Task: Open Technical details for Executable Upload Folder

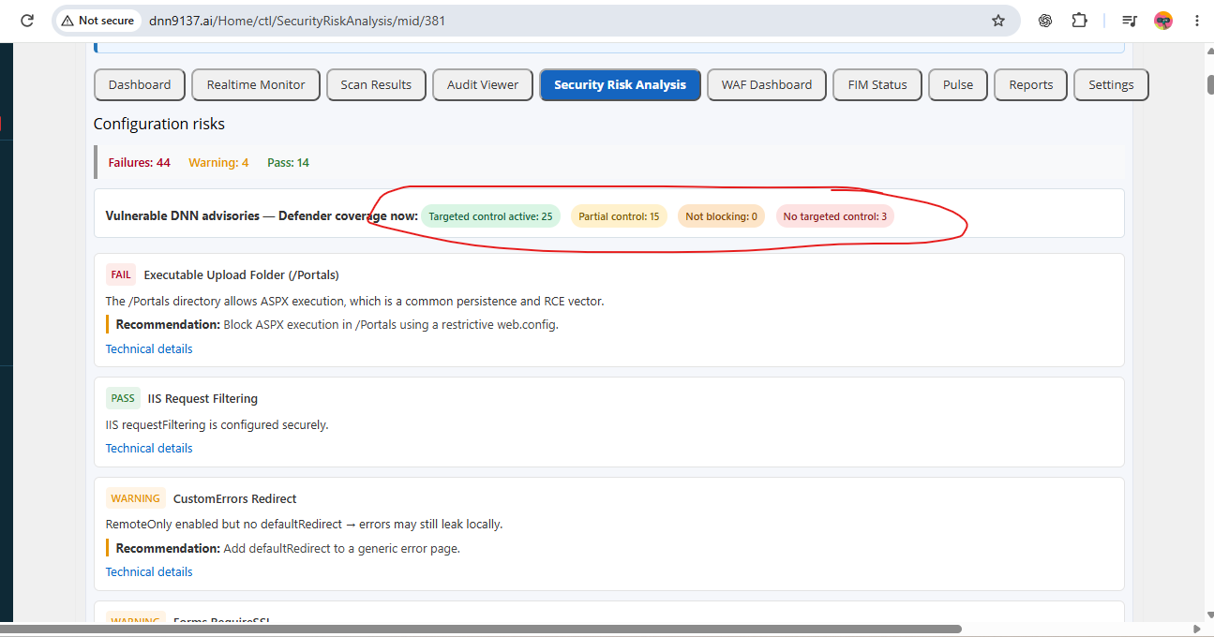Action: pyautogui.click(x=149, y=348)
